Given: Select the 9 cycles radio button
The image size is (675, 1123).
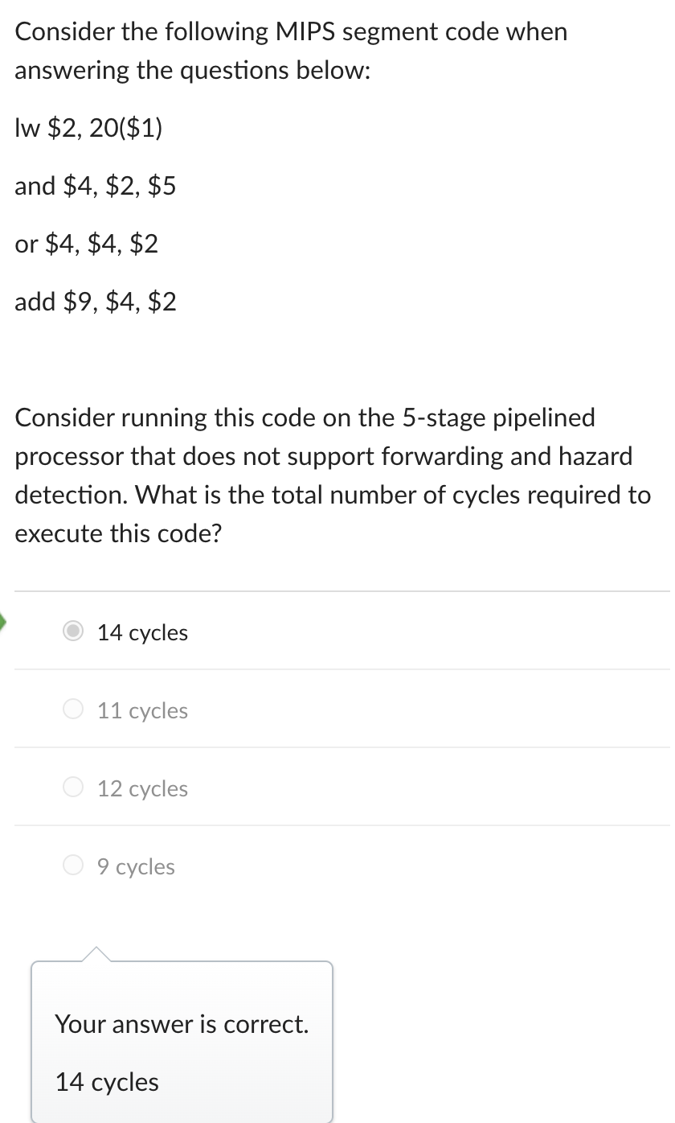Looking at the screenshot, I should [73, 866].
